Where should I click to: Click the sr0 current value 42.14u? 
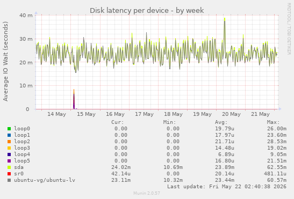tap(121, 174)
